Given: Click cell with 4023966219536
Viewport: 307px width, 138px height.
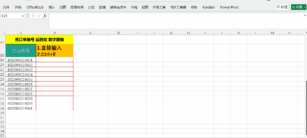Looking at the screenshot, I should [21, 84].
